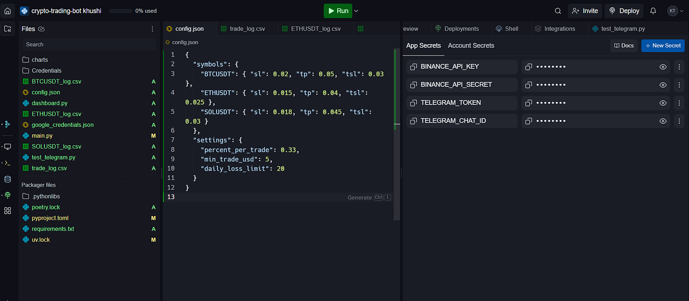Click the Files search field
Image resolution: width=689 pixels, height=301 pixels.
click(x=89, y=44)
